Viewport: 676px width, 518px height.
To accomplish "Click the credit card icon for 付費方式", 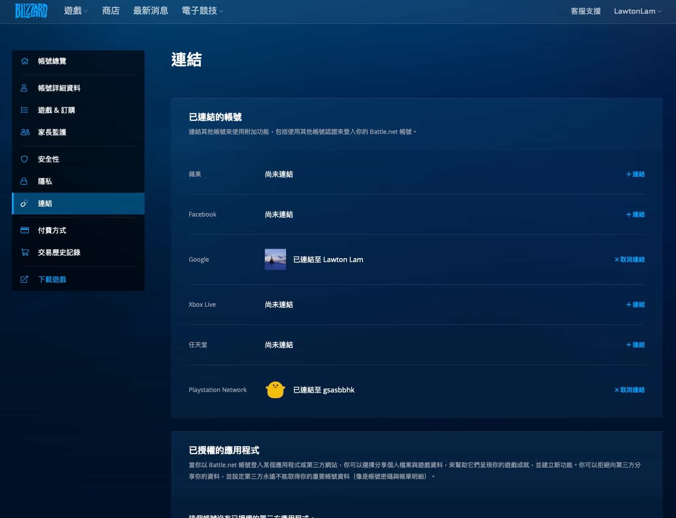I will (x=25, y=230).
